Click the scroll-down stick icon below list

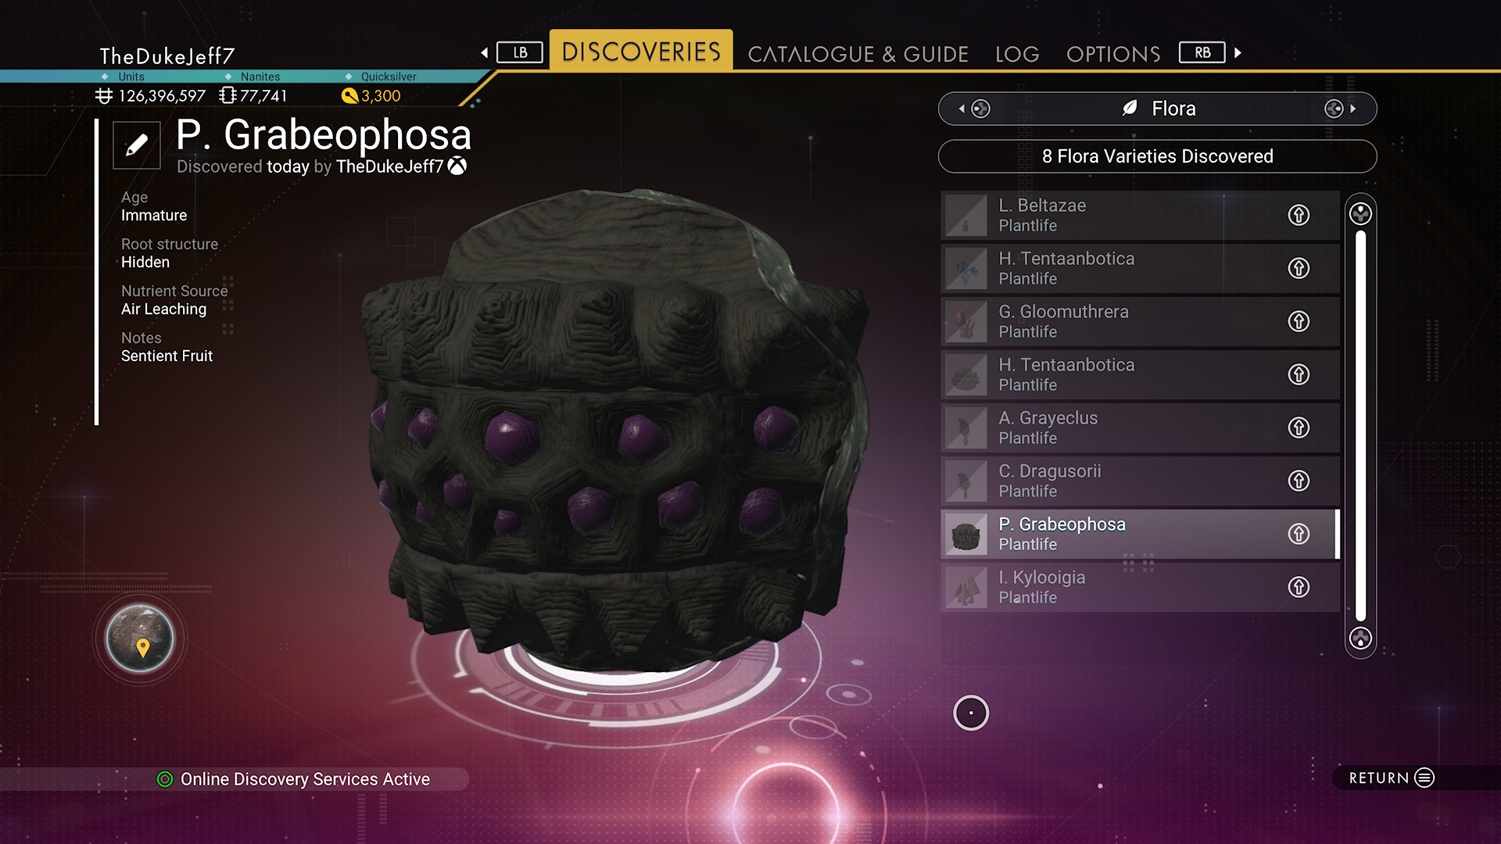pos(1360,638)
